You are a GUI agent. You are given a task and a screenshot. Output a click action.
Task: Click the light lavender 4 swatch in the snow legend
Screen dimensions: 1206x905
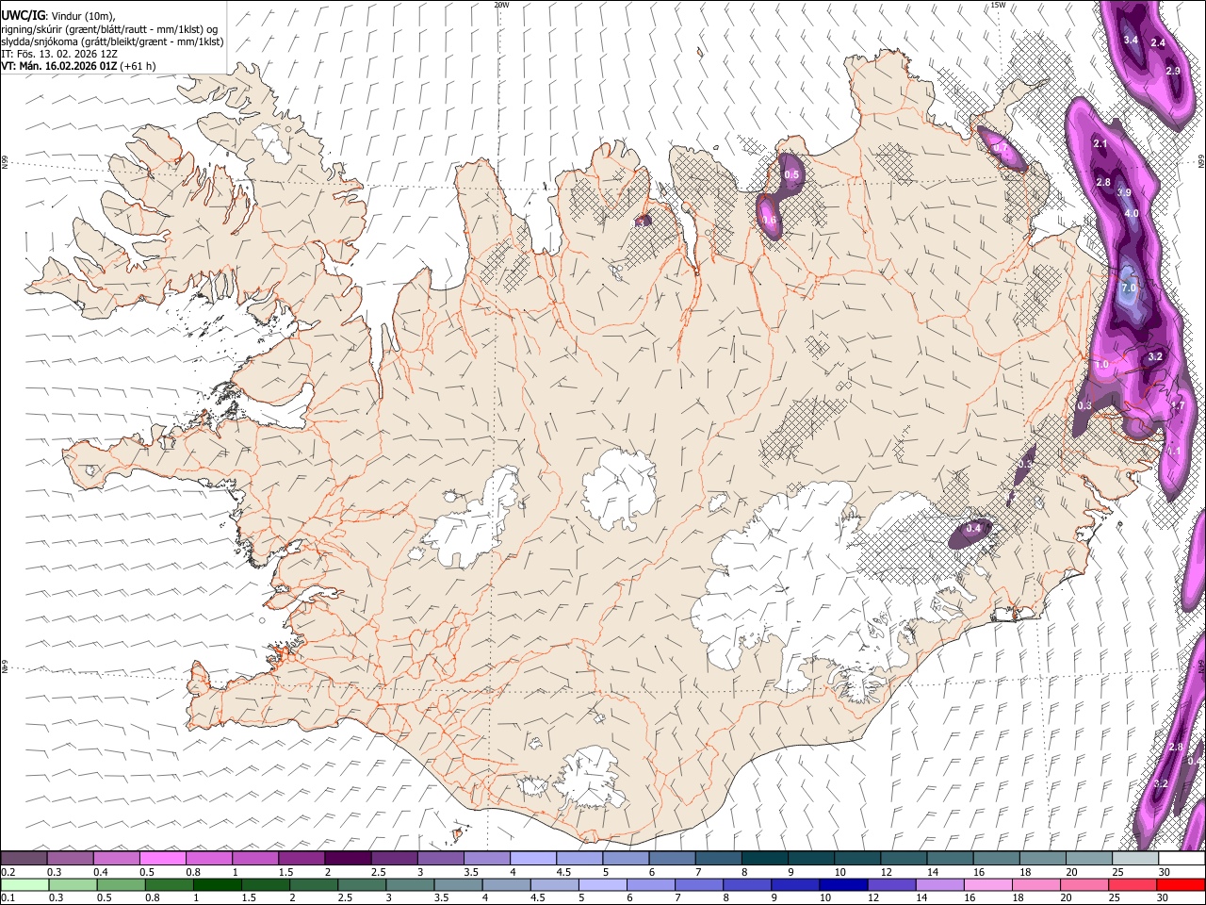pyautogui.click(x=531, y=859)
